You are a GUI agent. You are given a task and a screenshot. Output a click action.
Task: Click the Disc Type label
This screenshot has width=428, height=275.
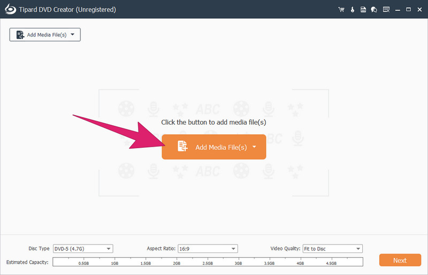click(39, 248)
